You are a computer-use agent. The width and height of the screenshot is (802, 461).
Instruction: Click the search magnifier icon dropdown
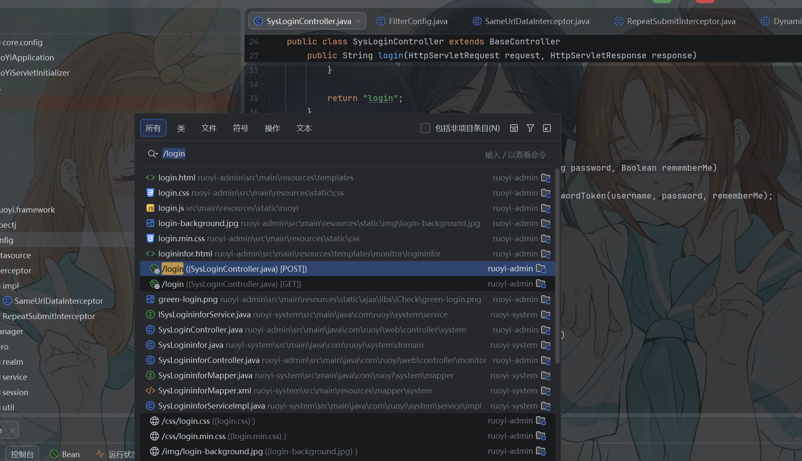(153, 154)
